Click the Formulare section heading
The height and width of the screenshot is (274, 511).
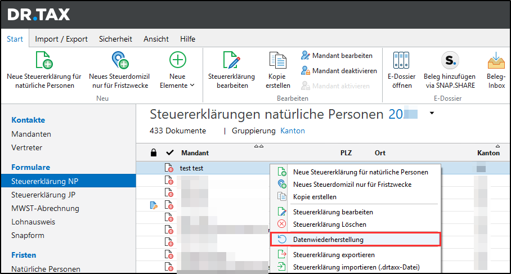click(30, 167)
